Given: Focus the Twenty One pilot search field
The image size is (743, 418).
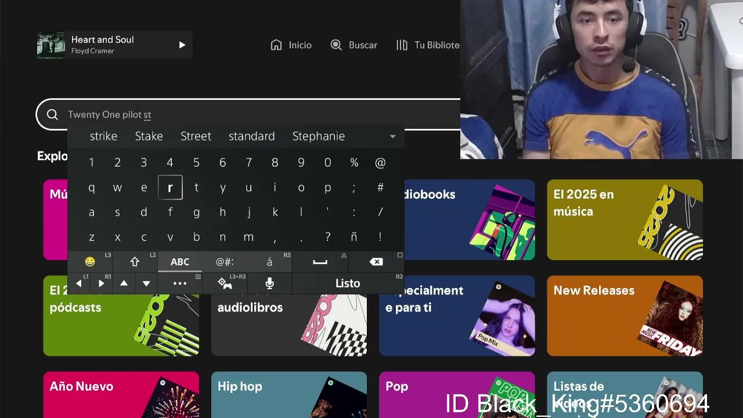Looking at the screenshot, I should pyautogui.click(x=248, y=114).
